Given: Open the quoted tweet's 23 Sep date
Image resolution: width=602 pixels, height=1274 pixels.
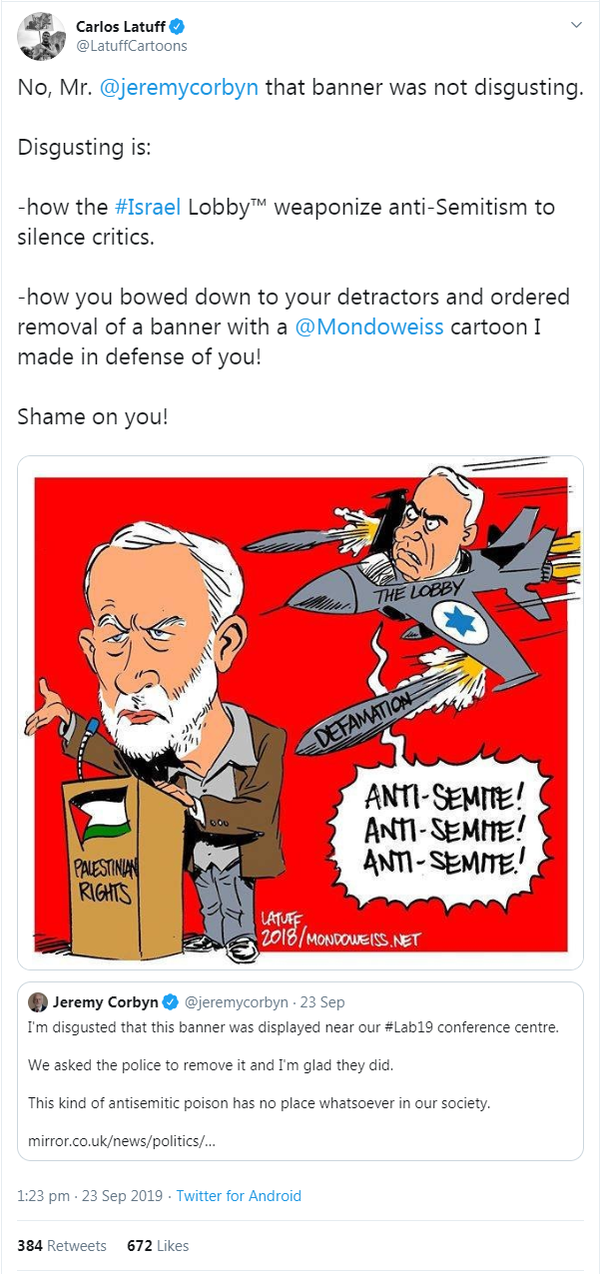Looking at the screenshot, I should click(323, 1002).
